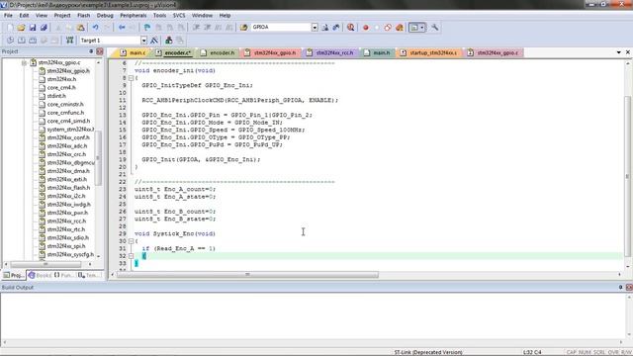This screenshot has width=633, height=356.
Task: Switch to the stm32f4xx_rcc.h editor tab
Action: [x=330, y=52]
